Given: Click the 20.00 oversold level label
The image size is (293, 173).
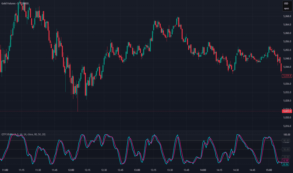Looking at the screenshot, I should [x=286, y=157].
